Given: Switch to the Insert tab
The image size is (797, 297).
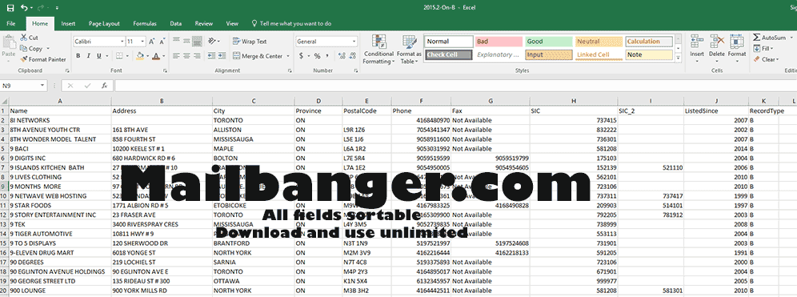Looking at the screenshot, I should click(x=68, y=23).
